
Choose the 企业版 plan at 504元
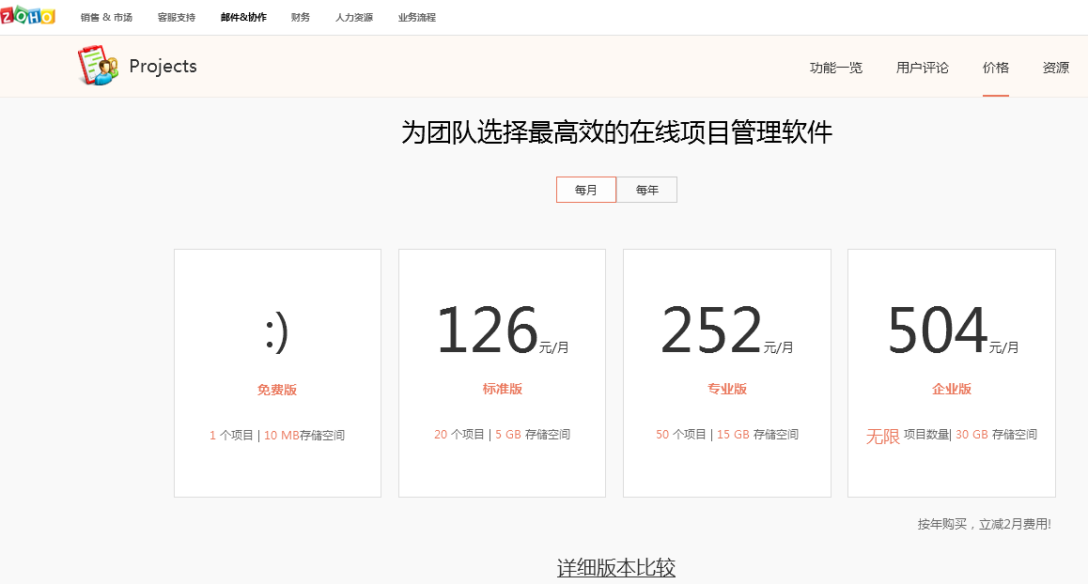tap(952, 389)
